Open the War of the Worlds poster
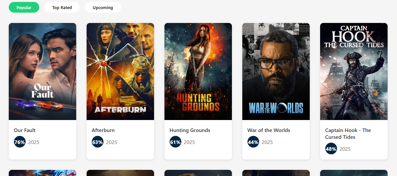 coord(276,71)
